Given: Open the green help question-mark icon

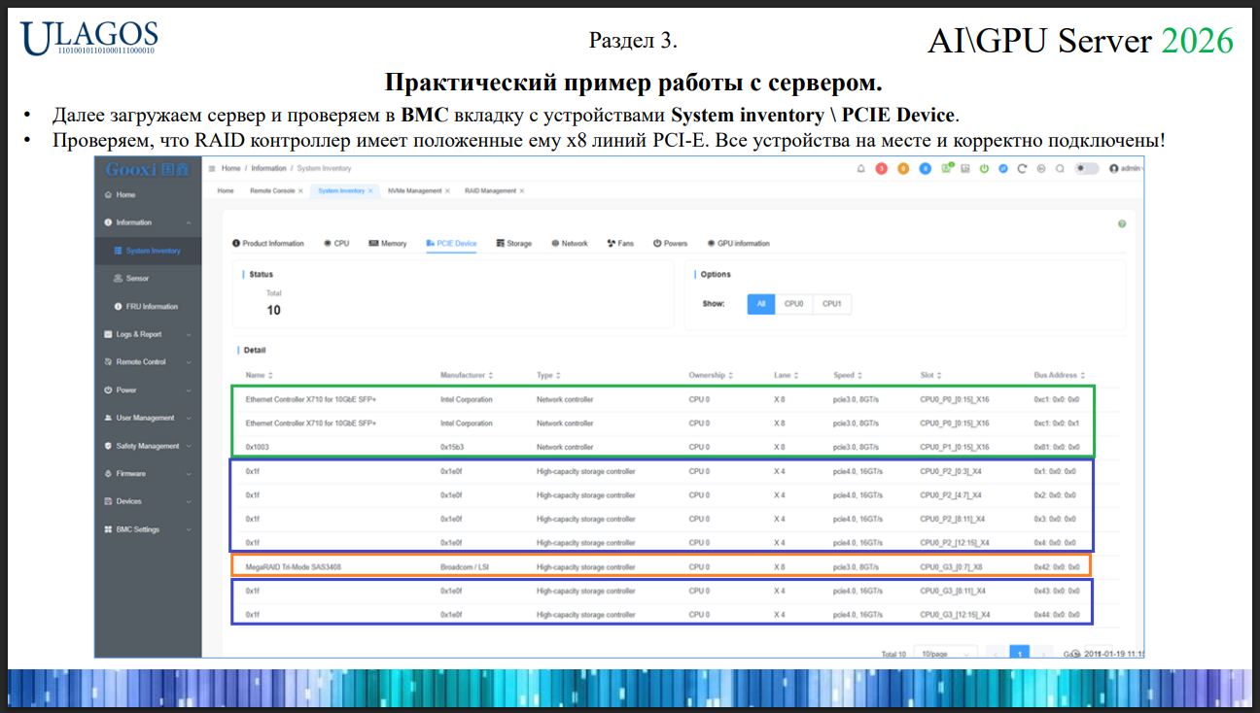Looking at the screenshot, I should click(1122, 223).
